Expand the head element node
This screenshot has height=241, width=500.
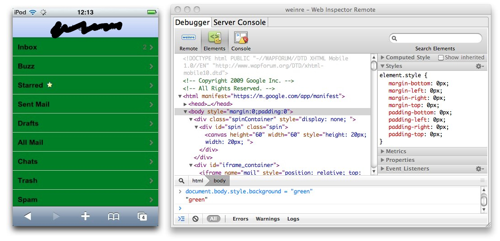(x=185, y=104)
